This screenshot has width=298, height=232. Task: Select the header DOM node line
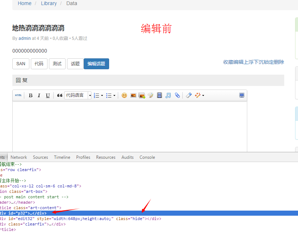[17, 202]
